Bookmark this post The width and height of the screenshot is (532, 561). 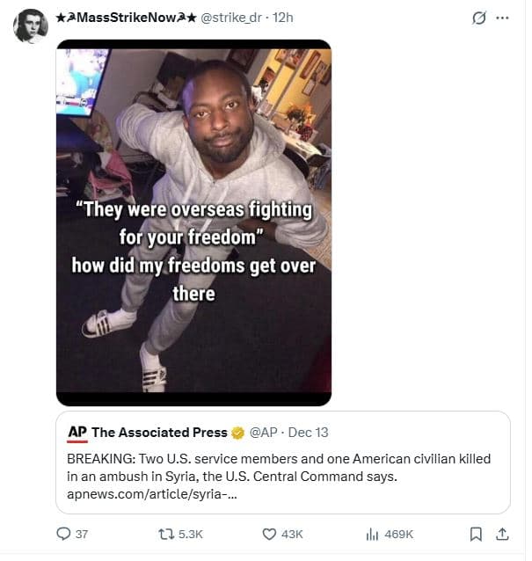click(x=476, y=534)
